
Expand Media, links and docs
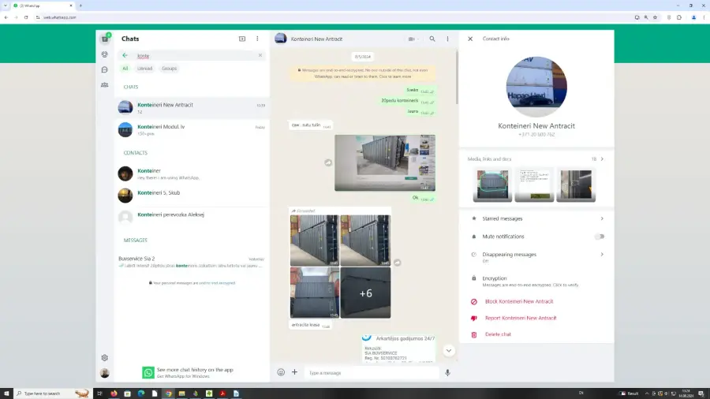coord(536,159)
